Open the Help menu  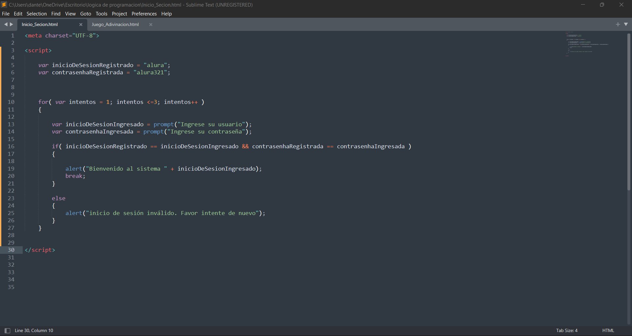[167, 14]
